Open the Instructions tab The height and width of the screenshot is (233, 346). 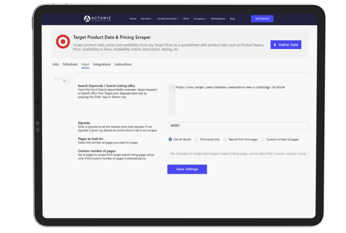pyautogui.click(x=123, y=65)
